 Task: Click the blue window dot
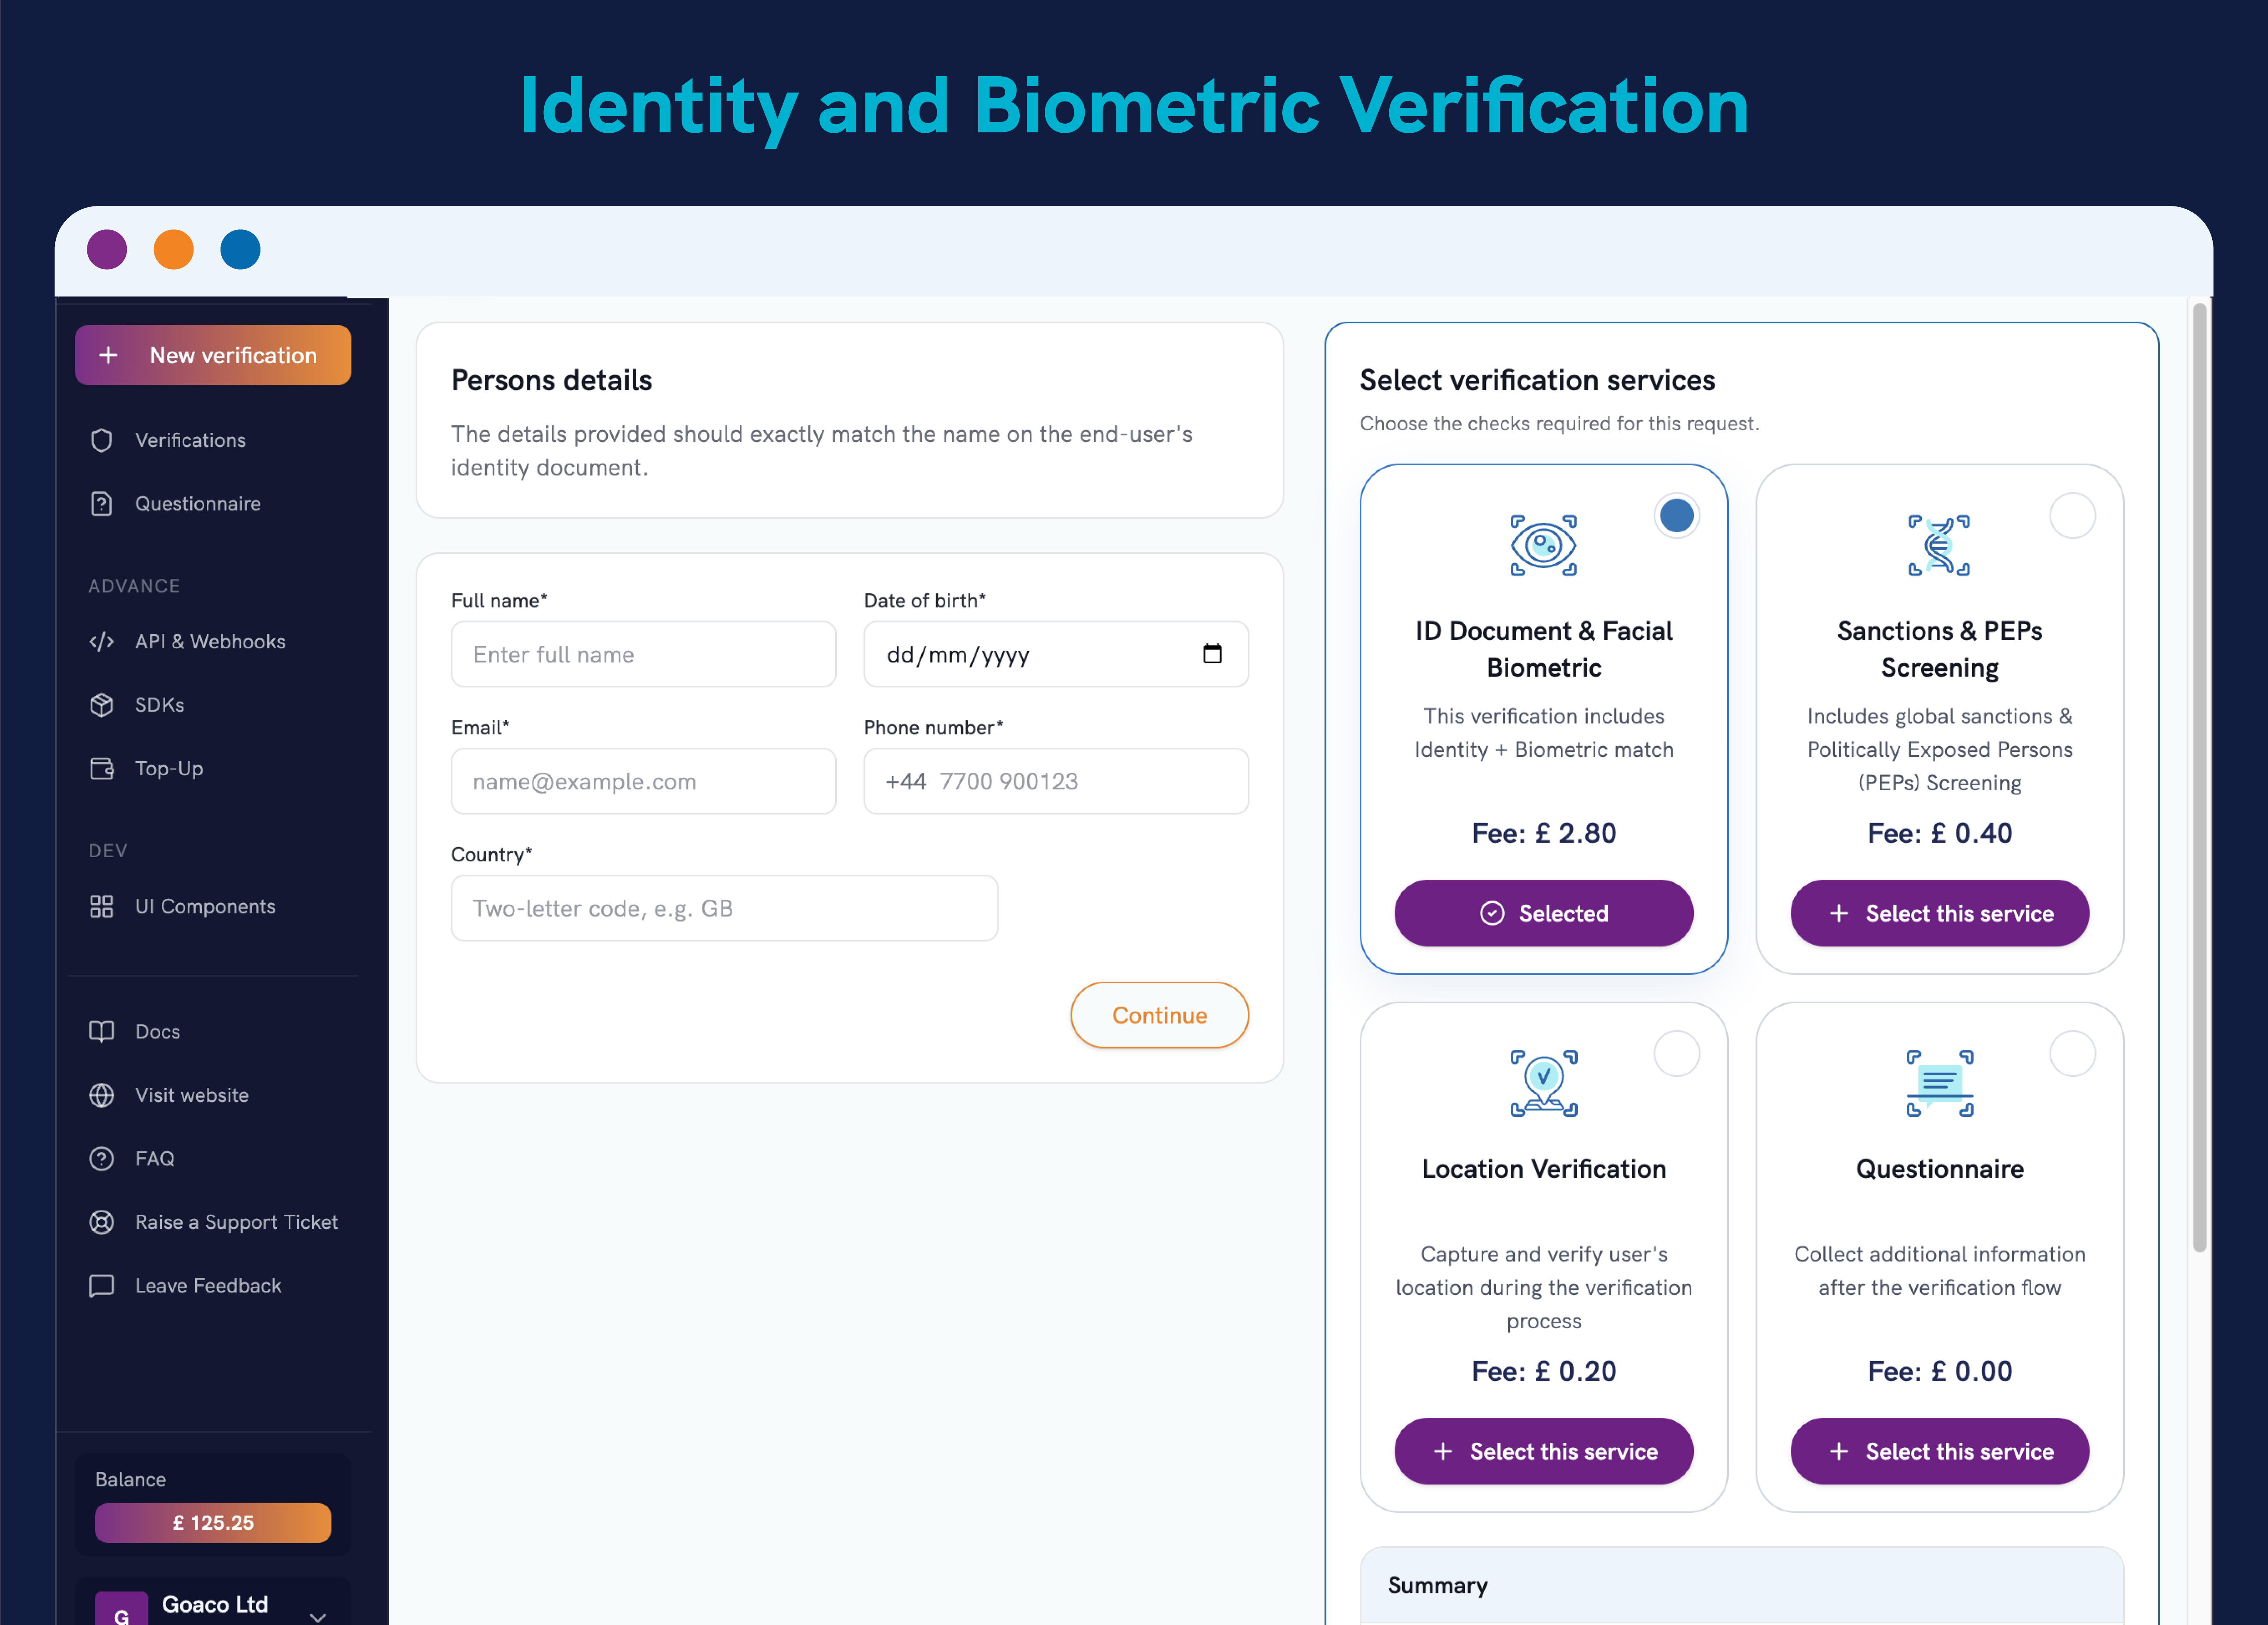pos(240,249)
